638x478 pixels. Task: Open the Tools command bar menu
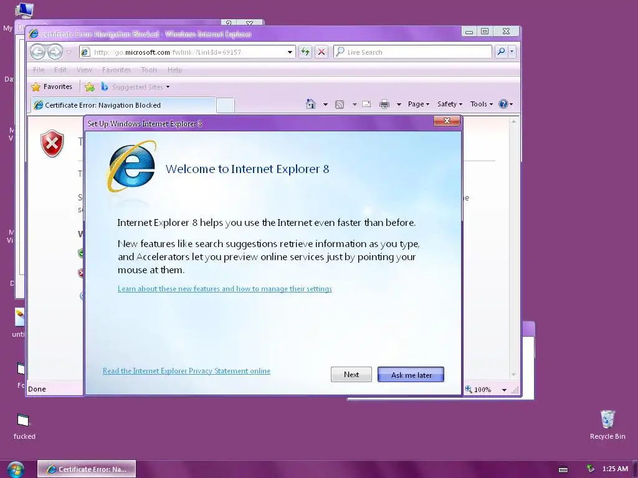482,104
